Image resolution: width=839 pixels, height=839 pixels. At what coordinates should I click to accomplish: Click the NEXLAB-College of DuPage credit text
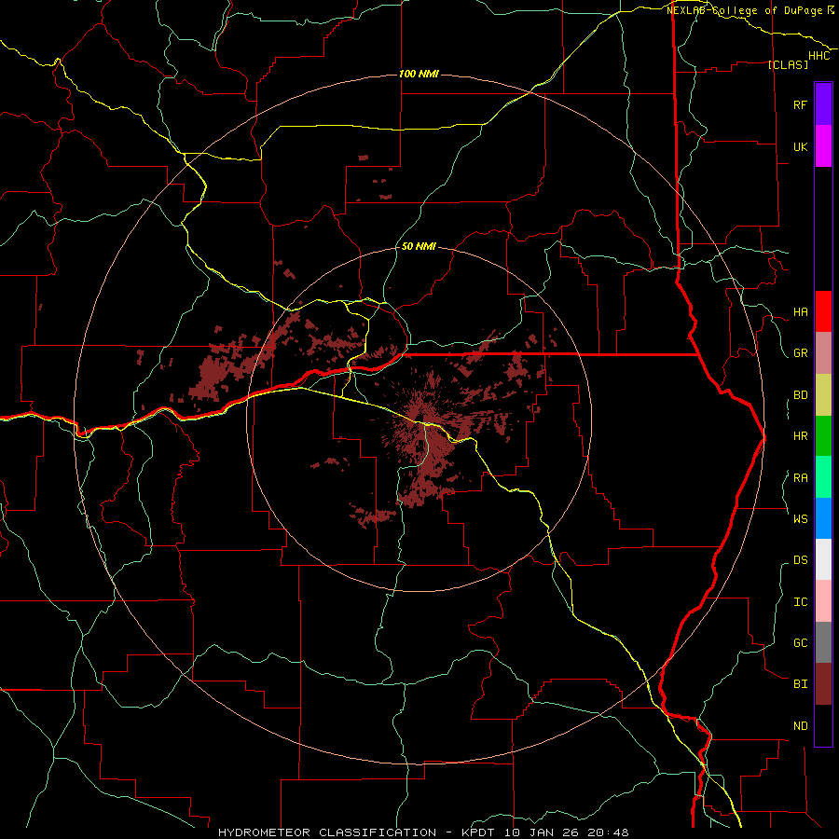point(745,10)
